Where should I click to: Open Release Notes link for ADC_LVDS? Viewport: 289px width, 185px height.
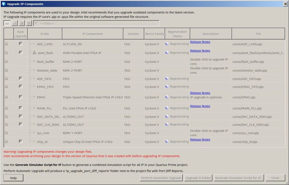click(200, 42)
